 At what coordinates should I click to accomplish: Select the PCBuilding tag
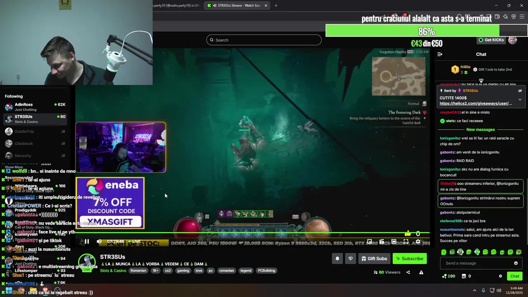pyautogui.click(x=266, y=271)
